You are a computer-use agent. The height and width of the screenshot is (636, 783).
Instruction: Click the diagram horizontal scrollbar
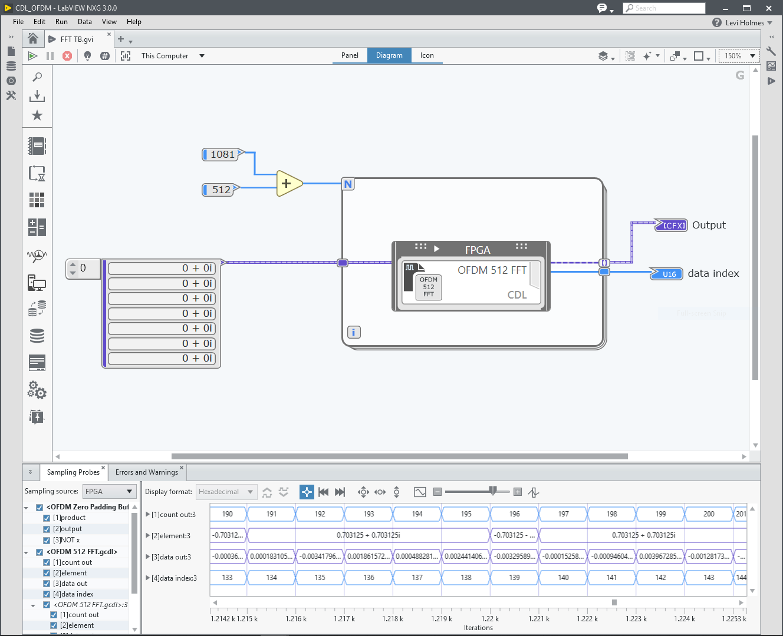399,456
